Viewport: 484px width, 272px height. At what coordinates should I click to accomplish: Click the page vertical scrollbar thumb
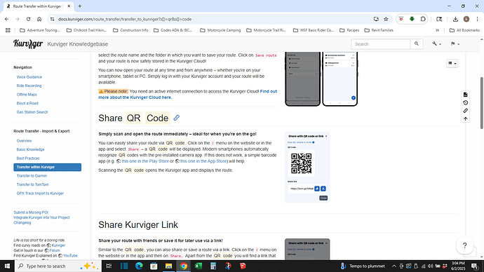point(481,102)
